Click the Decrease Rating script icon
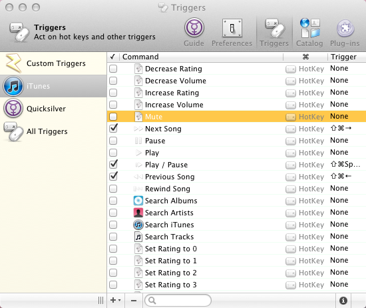 click(x=138, y=69)
